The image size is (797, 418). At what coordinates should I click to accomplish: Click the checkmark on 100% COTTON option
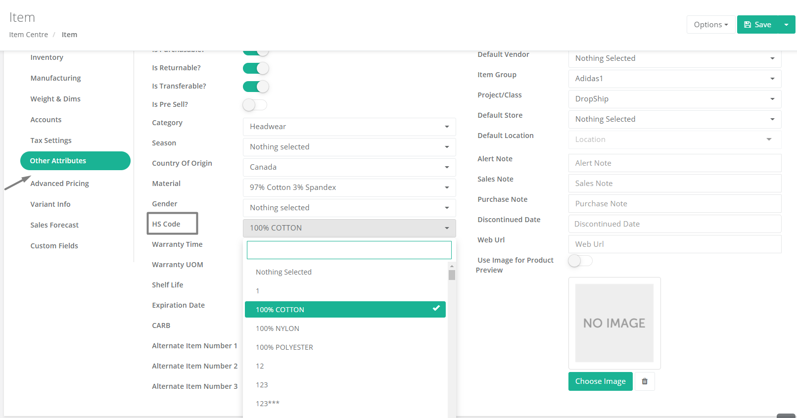436,308
